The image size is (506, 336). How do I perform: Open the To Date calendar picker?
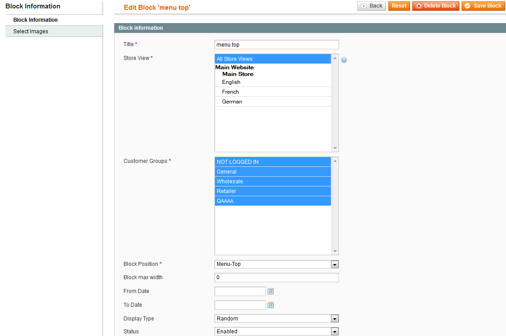click(x=271, y=305)
